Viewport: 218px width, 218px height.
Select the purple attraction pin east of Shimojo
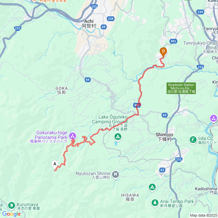[x=214, y=119]
